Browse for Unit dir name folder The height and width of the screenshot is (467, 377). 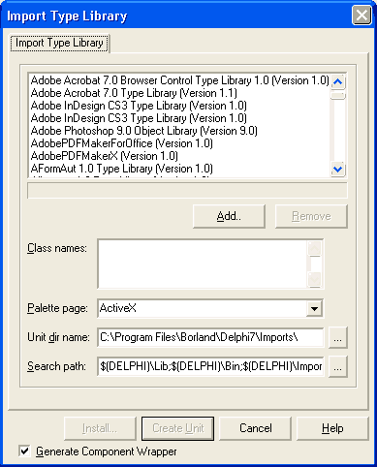pyautogui.click(x=337, y=337)
